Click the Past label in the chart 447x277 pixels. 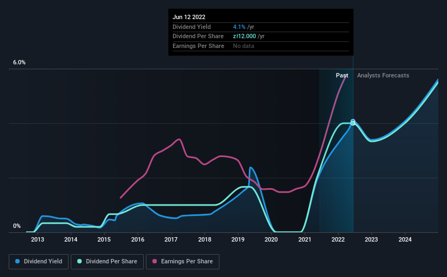coord(342,75)
